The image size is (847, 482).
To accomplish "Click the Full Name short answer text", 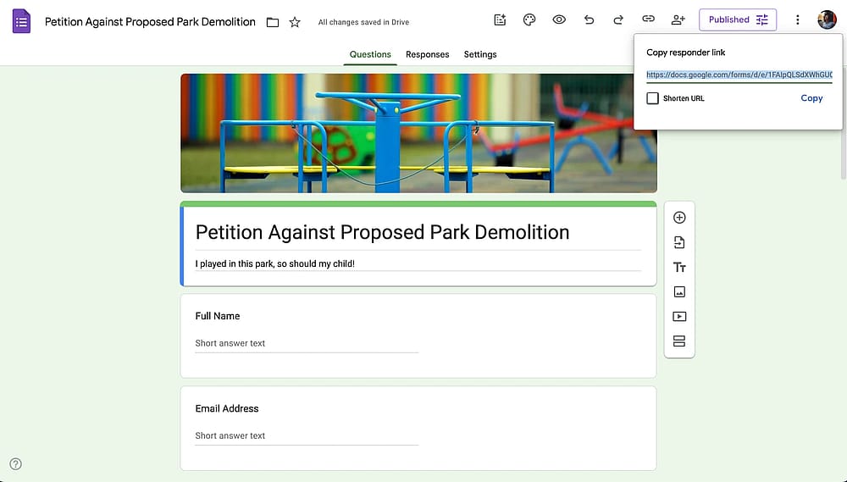I will coord(307,344).
